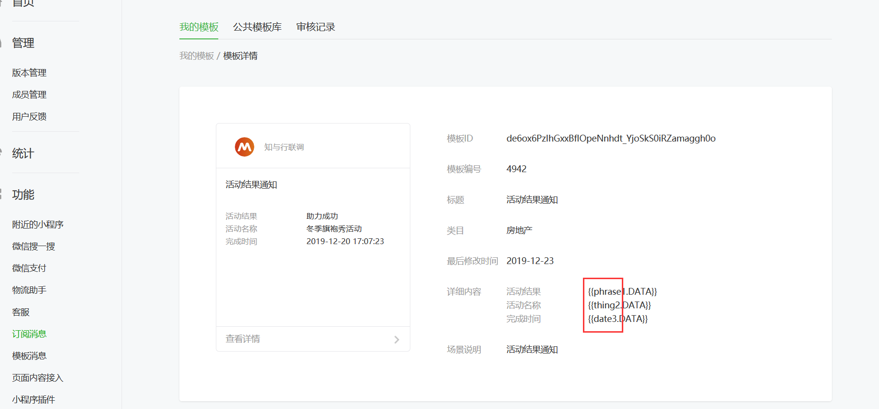Click the 模板ID label
The width and height of the screenshot is (879, 409).
(x=460, y=139)
